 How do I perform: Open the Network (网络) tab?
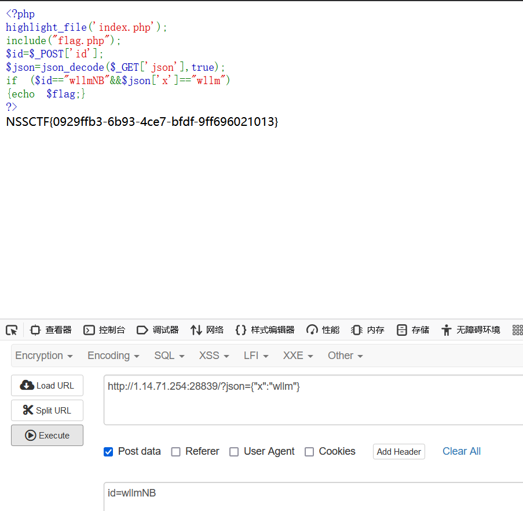coord(207,330)
